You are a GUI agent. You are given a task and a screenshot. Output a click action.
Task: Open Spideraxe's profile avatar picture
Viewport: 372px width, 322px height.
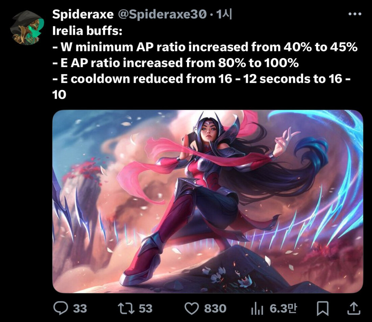[x=27, y=27]
